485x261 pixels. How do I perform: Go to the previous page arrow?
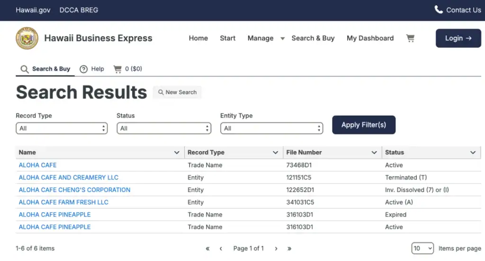pos(221,249)
